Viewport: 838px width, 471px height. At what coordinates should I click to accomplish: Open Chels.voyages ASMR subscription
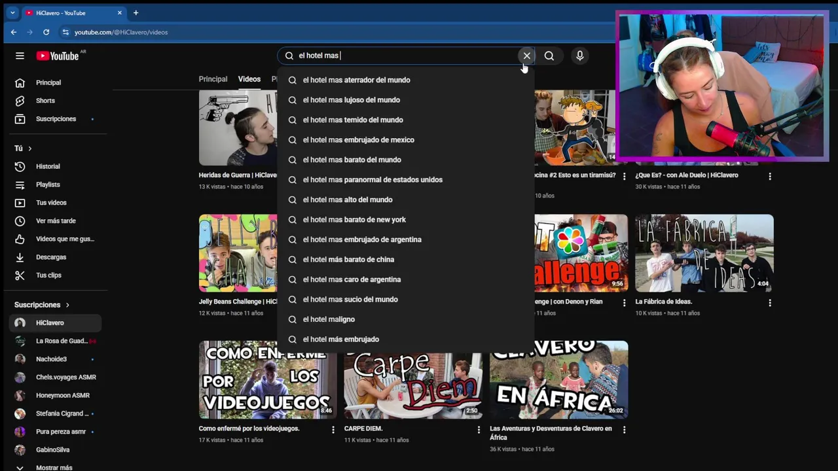(x=56, y=377)
